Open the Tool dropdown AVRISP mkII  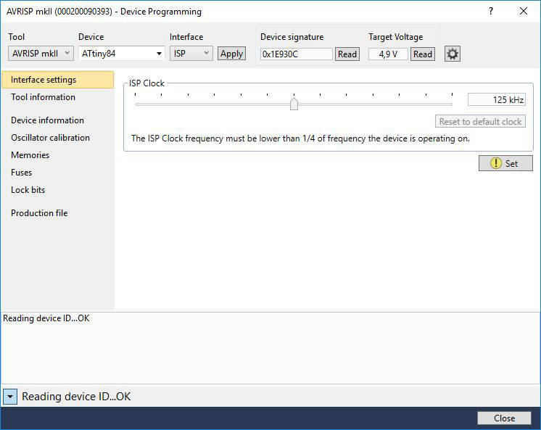[41, 53]
